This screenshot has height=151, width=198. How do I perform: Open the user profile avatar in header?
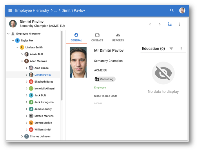pyautogui.click(x=182, y=10)
